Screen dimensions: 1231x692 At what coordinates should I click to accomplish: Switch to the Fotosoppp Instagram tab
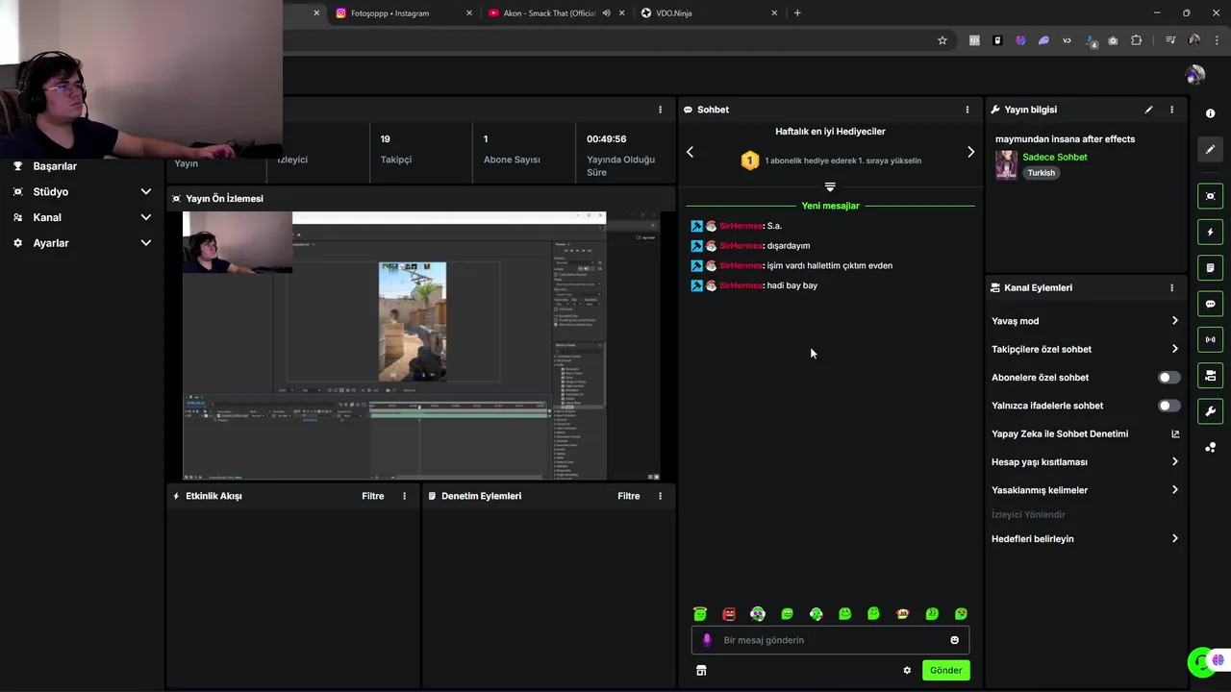403,13
